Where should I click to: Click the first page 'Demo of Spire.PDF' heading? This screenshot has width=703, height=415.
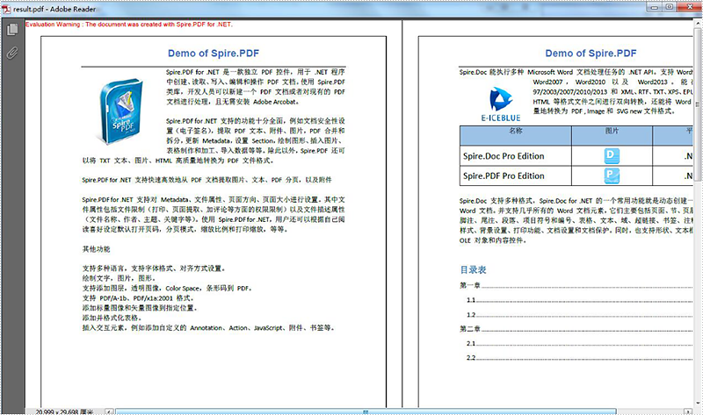tap(214, 54)
